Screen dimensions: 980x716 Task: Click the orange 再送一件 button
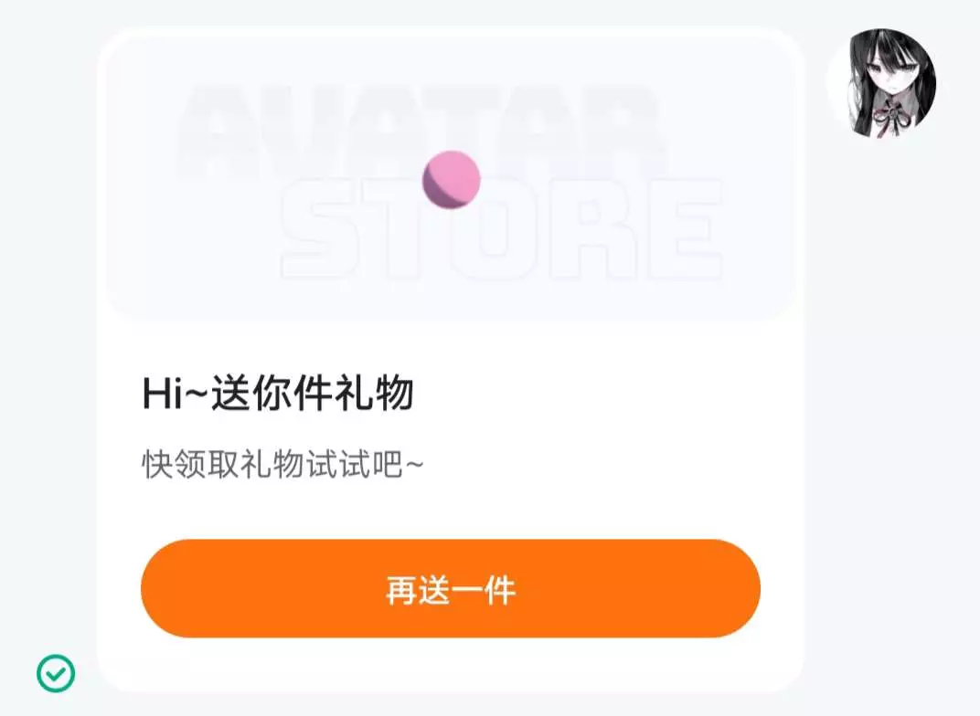point(451,589)
